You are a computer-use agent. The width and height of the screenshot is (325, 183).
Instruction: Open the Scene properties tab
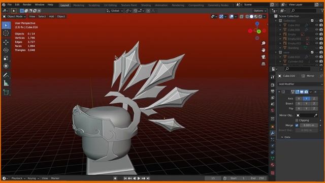coord(273,104)
